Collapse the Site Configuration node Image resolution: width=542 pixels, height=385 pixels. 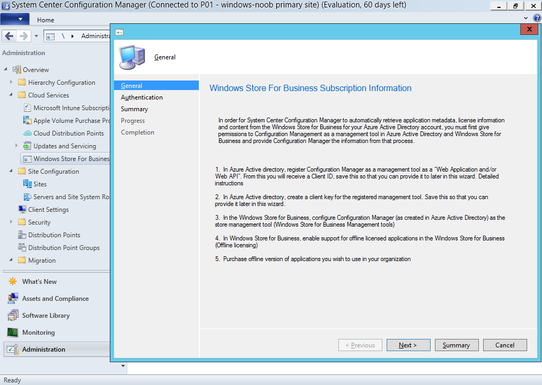11,171
